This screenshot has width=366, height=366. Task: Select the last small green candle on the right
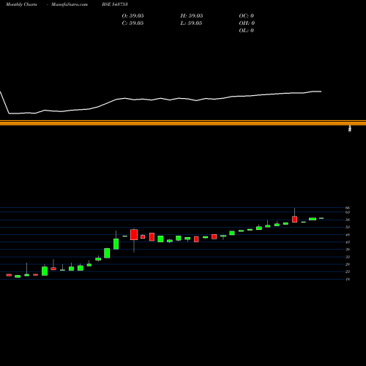click(321, 218)
